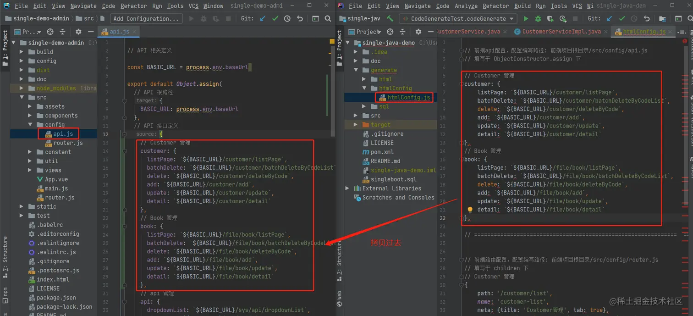Open Analyze menu in right window
The image size is (693, 316).
click(x=466, y=6)
